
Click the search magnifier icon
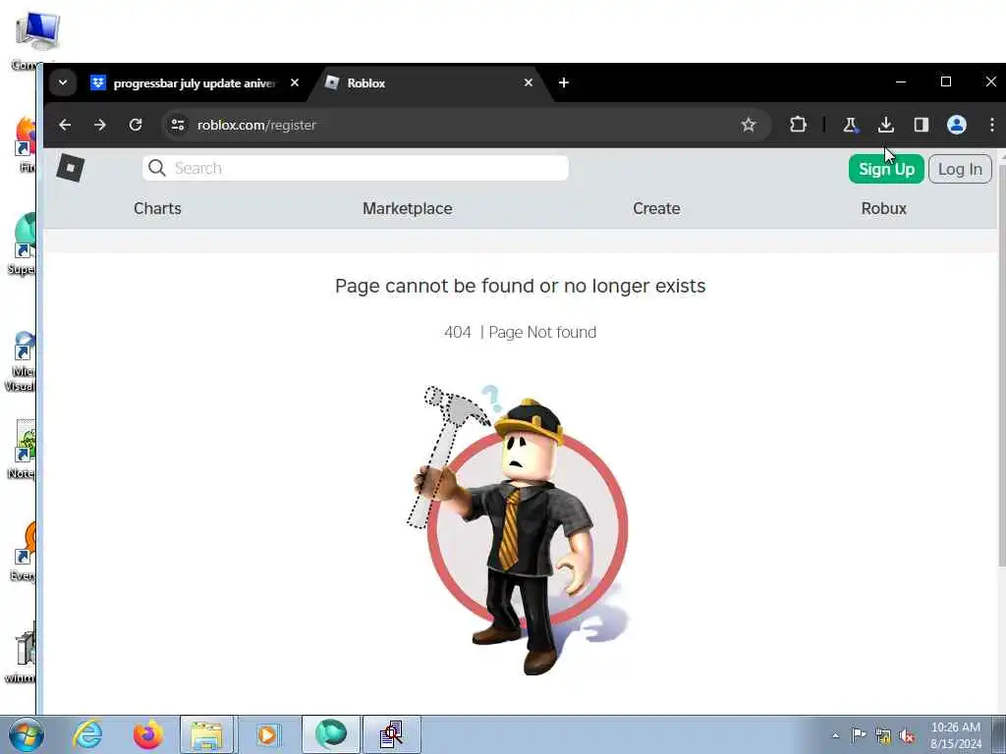(x=156, y=168)
